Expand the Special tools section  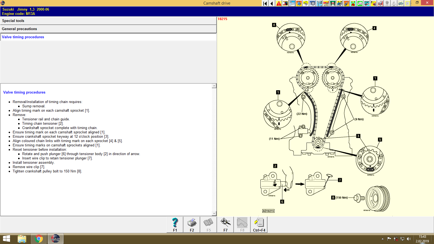[x=108, y=21]
